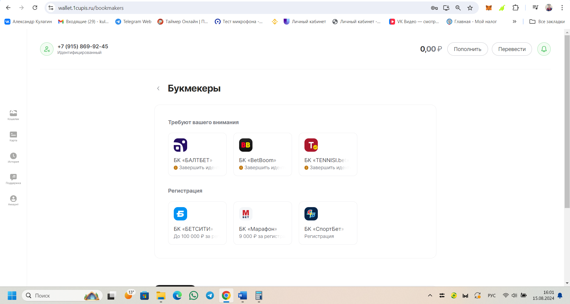This screenshot has width=570, height=304.
Task: Click the Пополнить button
Action: point(467,49)
